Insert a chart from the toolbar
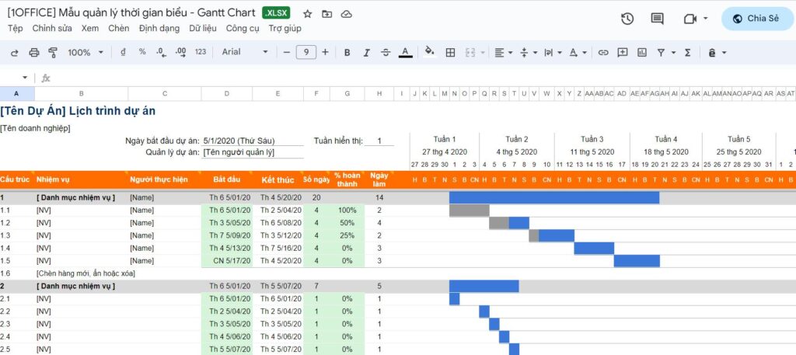796x355 pixels. pyautogui.click(x=642, y=52)
